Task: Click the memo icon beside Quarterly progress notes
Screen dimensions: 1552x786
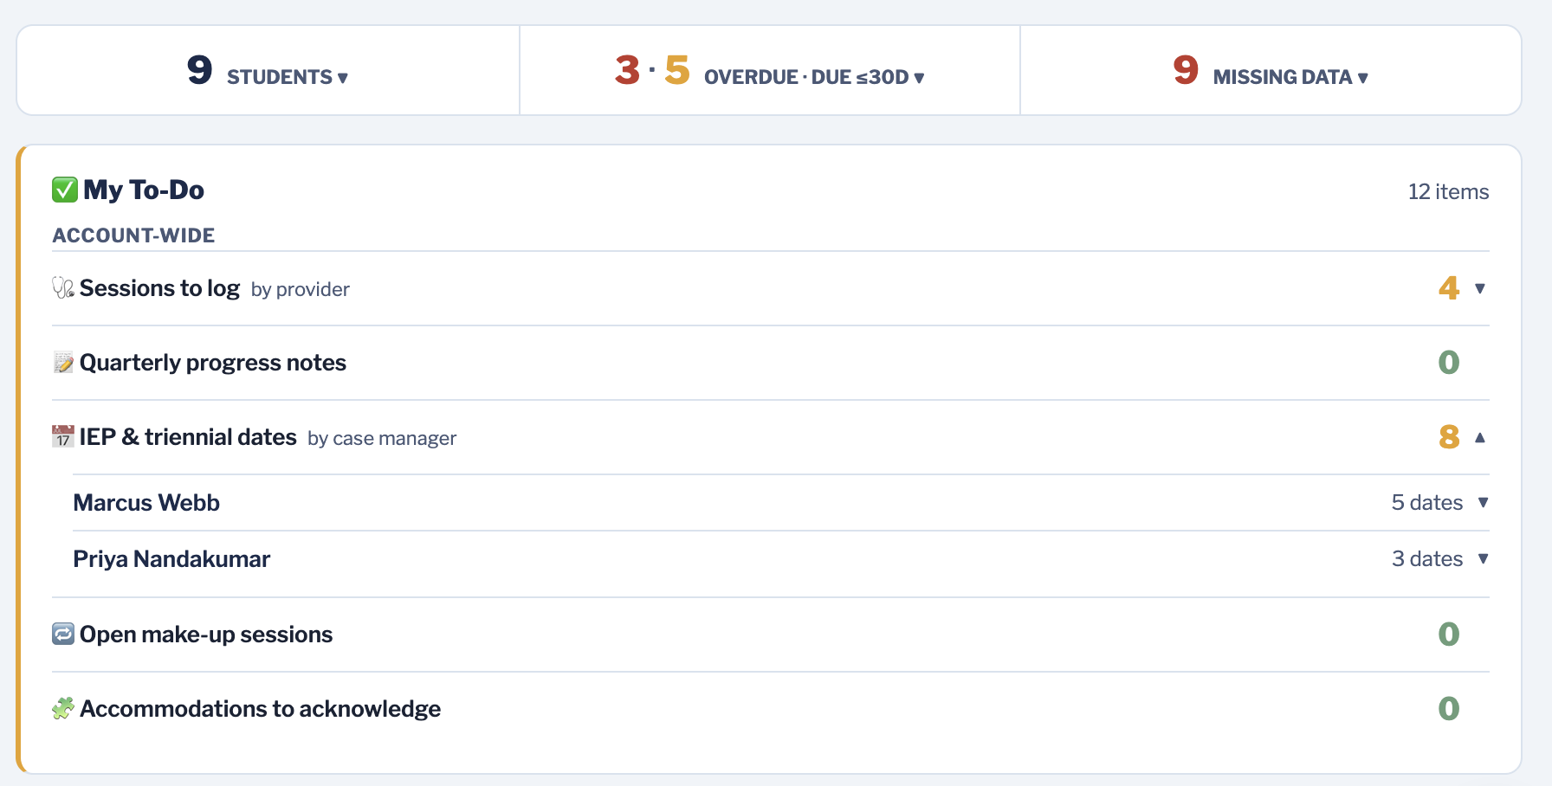Action: tap(63, 363)
